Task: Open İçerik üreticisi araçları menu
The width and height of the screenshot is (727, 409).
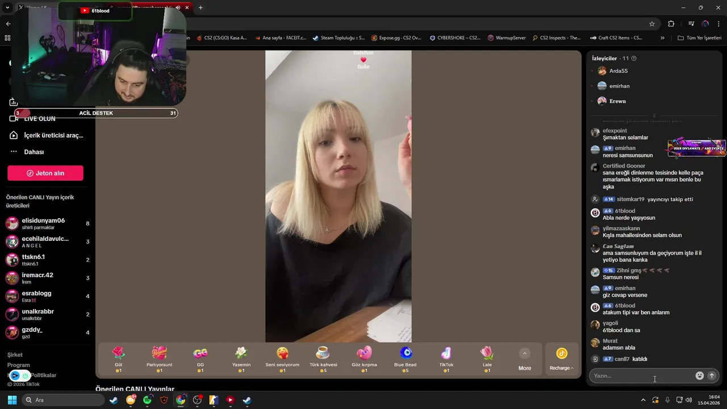Action: 47,135
